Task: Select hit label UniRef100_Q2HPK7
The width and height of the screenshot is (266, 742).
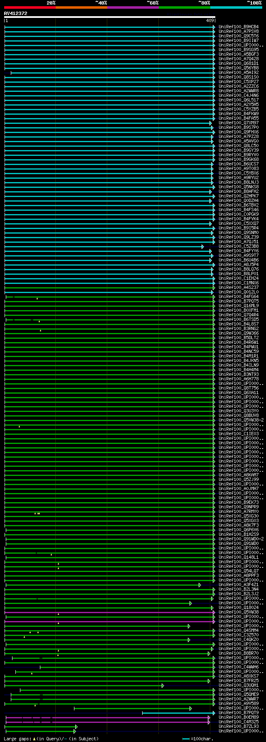Action: click(239, 196)
